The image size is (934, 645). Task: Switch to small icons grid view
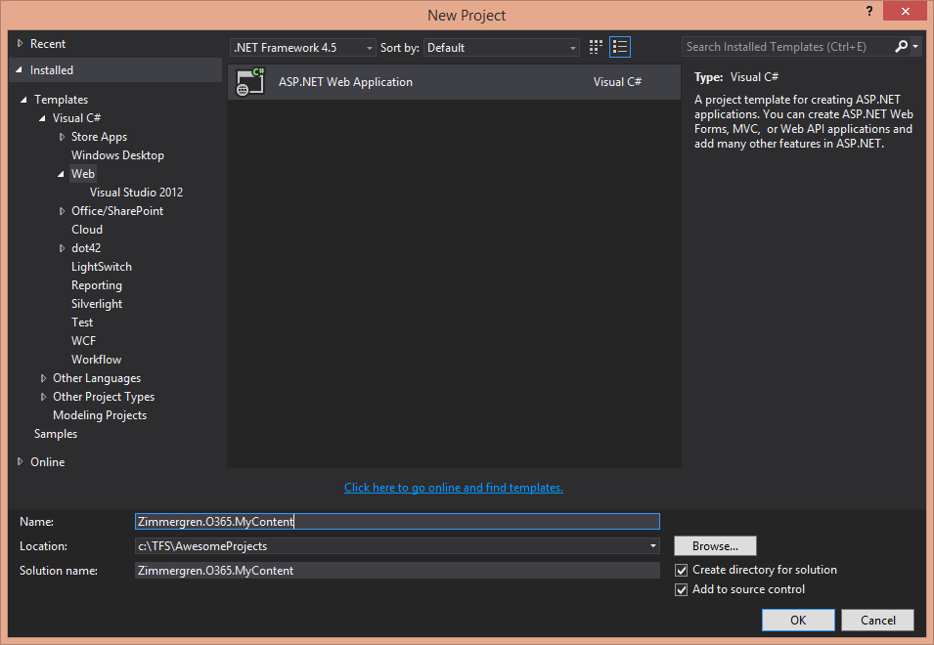click(597, 47)
